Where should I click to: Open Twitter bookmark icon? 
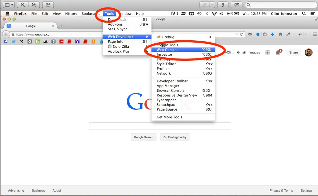pos(13,41)
